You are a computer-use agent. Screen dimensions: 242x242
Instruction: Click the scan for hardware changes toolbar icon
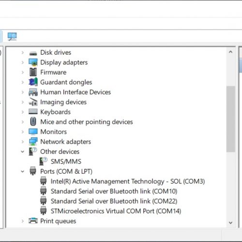click(x=12, y=37)
